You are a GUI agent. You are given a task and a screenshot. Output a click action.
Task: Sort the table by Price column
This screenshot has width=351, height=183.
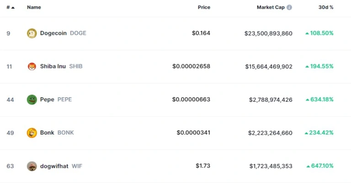pos(204,7)
